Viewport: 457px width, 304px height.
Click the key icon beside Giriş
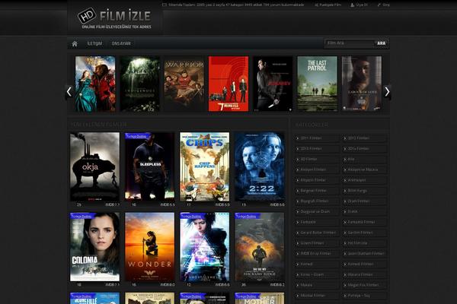[379, 5]
